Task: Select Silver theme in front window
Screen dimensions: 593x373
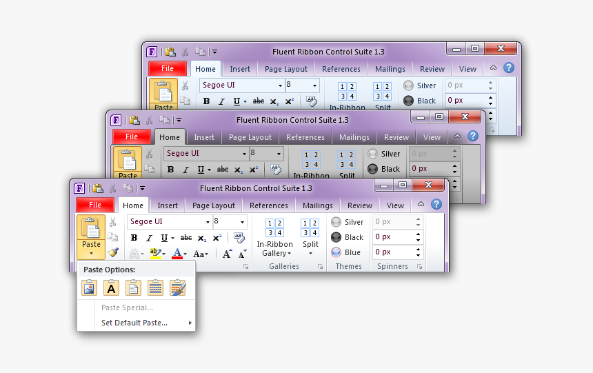Action: pos(347,222)
